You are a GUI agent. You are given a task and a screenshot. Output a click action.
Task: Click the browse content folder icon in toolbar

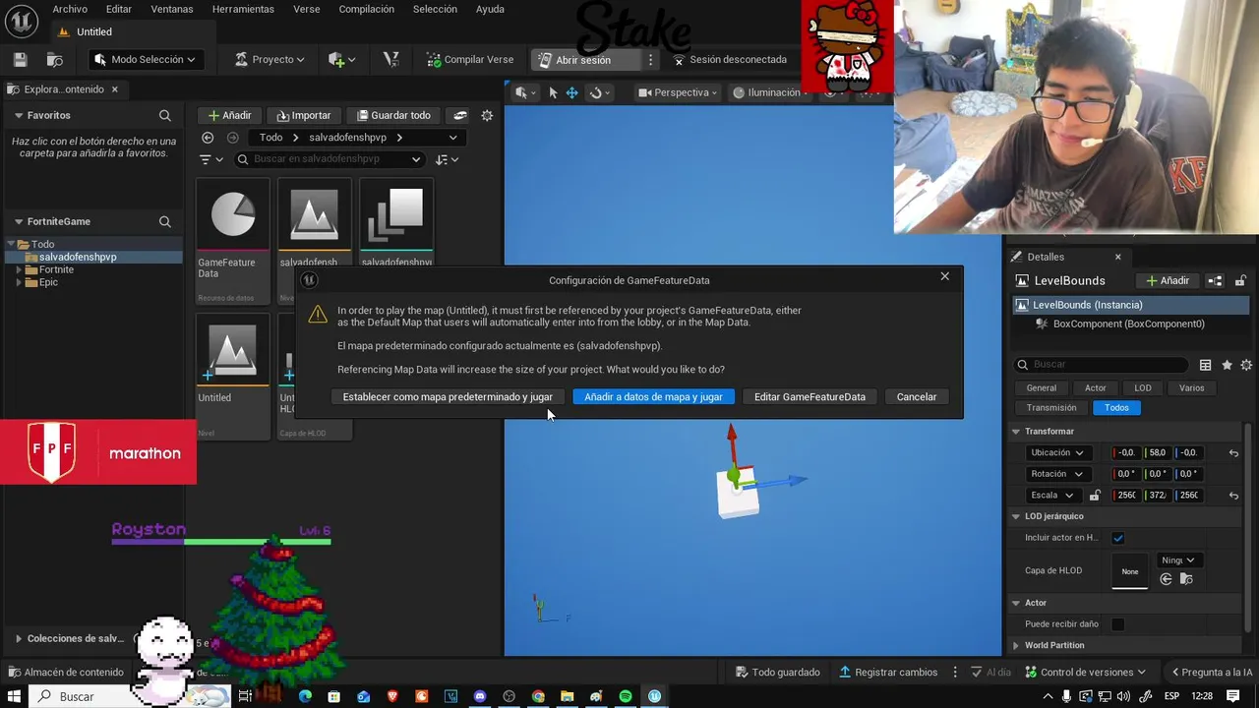click(x=55, y=60)
